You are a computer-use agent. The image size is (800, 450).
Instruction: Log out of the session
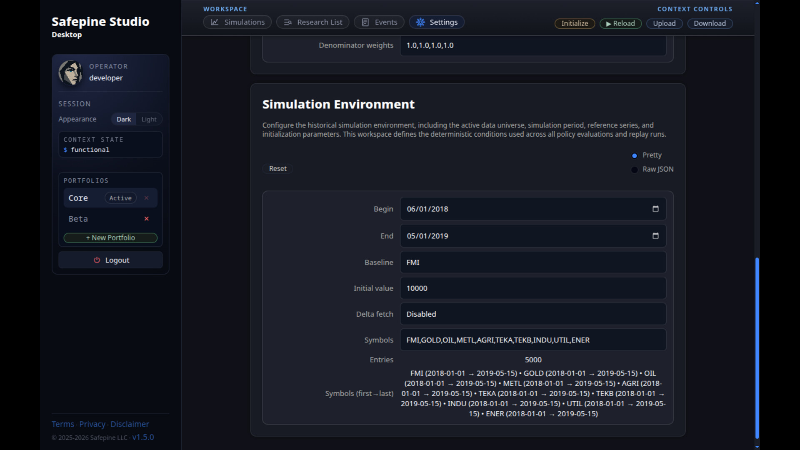tap(110, 260)
